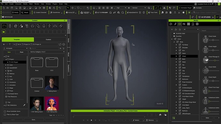Viewport: 221px width, 124px height.
Task: Toggle the Leg checkbox
Action: click(x=180, y=70)
